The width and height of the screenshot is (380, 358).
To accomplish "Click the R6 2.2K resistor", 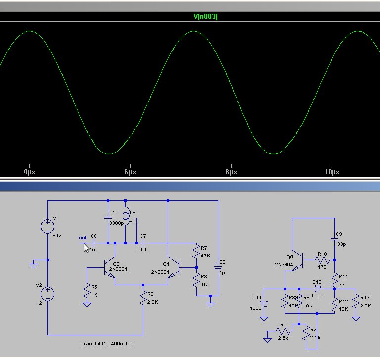I will [x=143, y=298].
